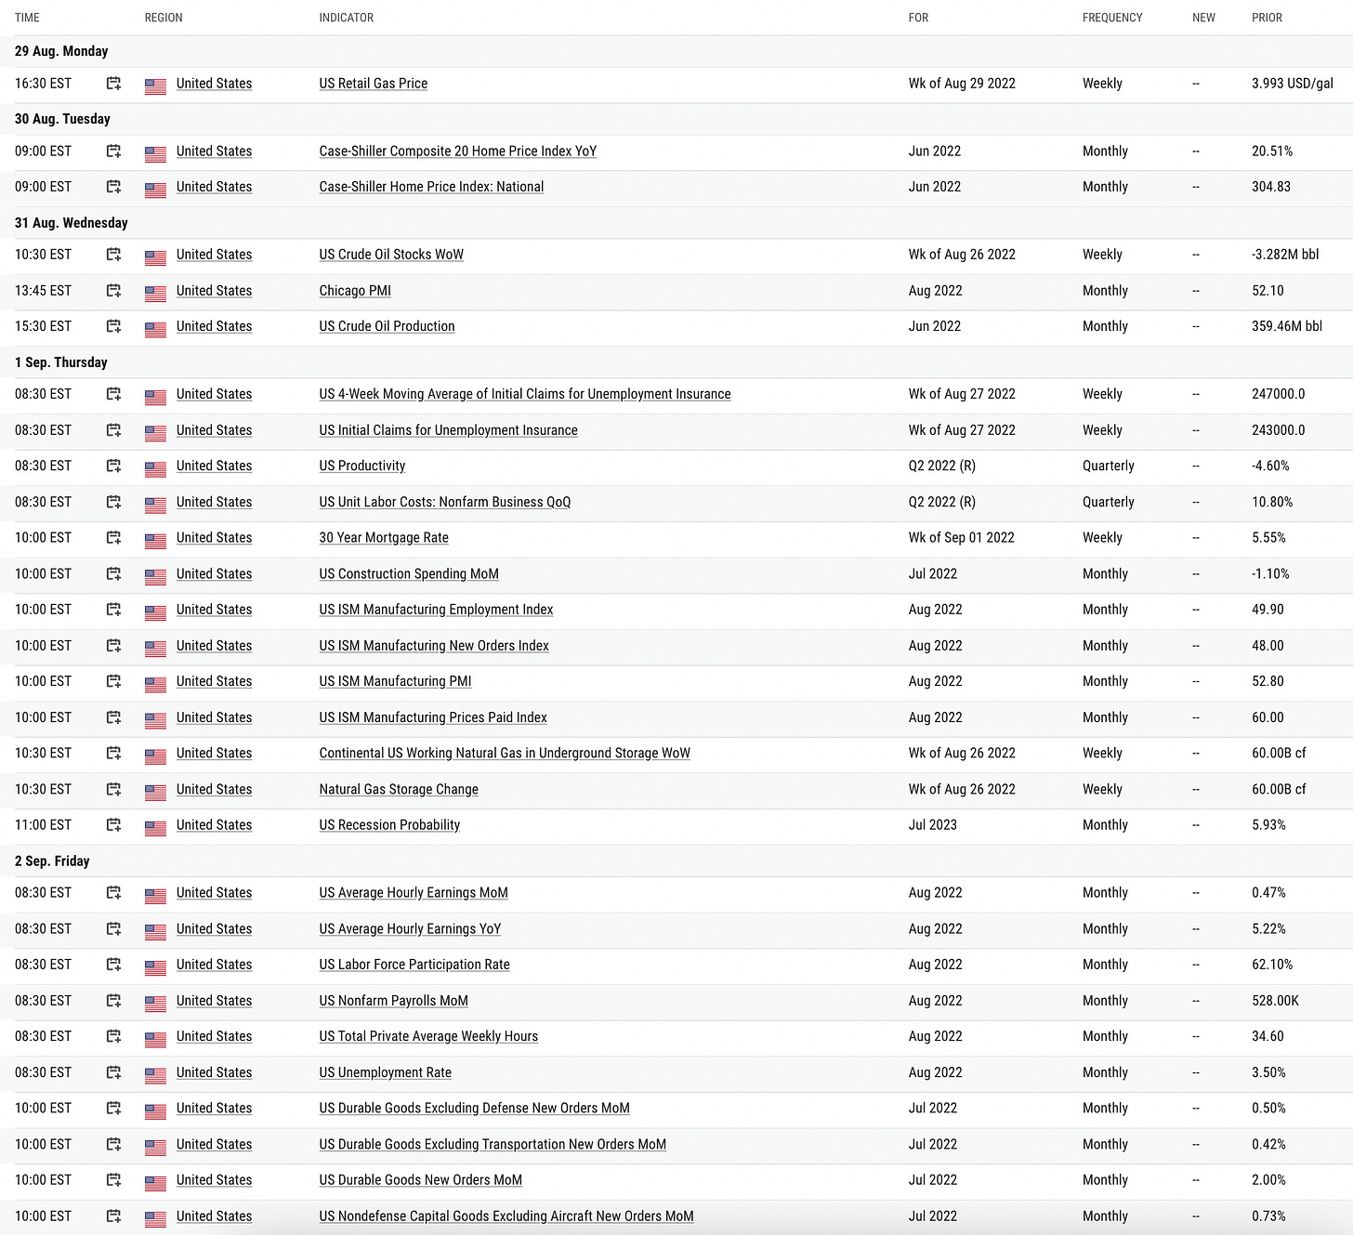Click calendar icon for US Nonfarm Payrolls MoM
The image size is (1353, 1235).
[x=113, y=1001]
